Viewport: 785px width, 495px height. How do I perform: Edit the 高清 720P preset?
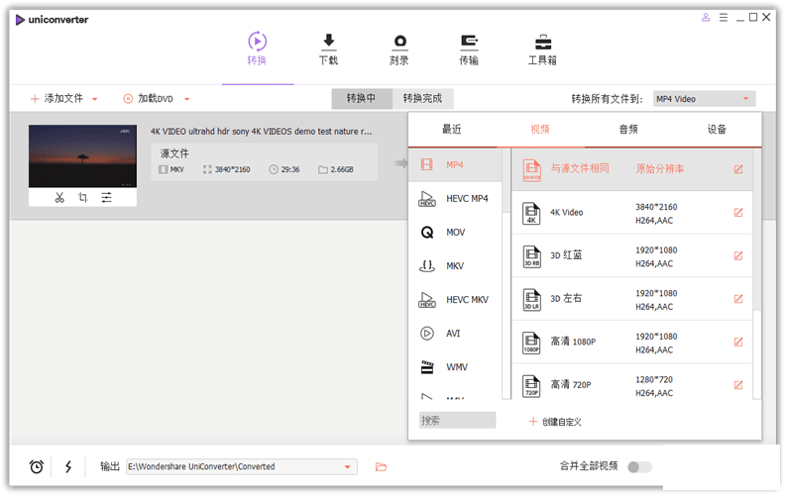click(x=738, y=385)
